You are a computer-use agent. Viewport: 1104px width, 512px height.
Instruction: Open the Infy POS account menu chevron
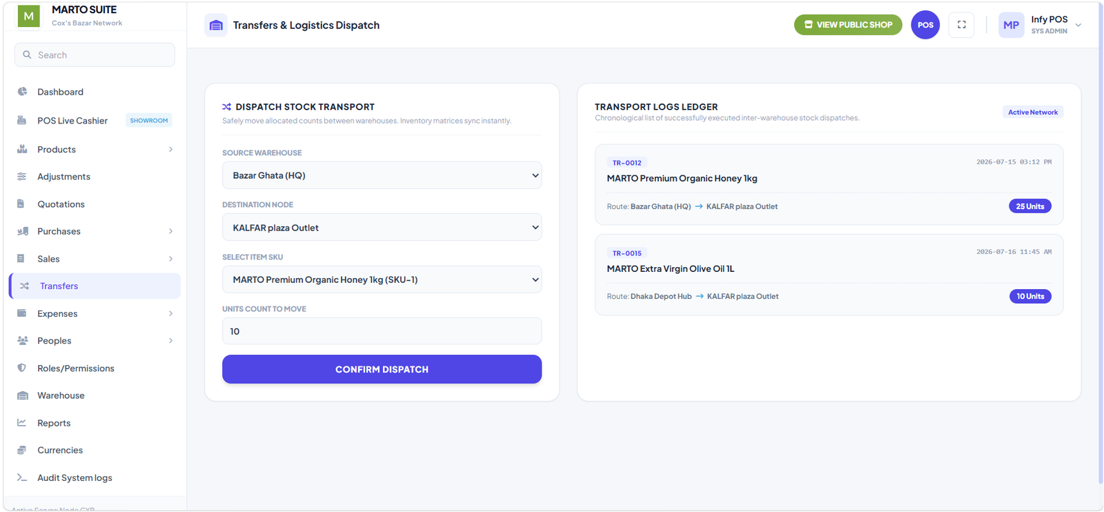tap(1078, 26)
